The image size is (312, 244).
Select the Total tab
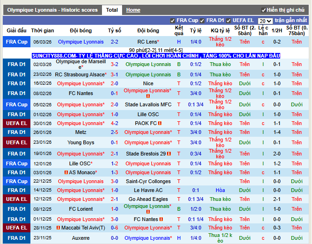point(112,10)
